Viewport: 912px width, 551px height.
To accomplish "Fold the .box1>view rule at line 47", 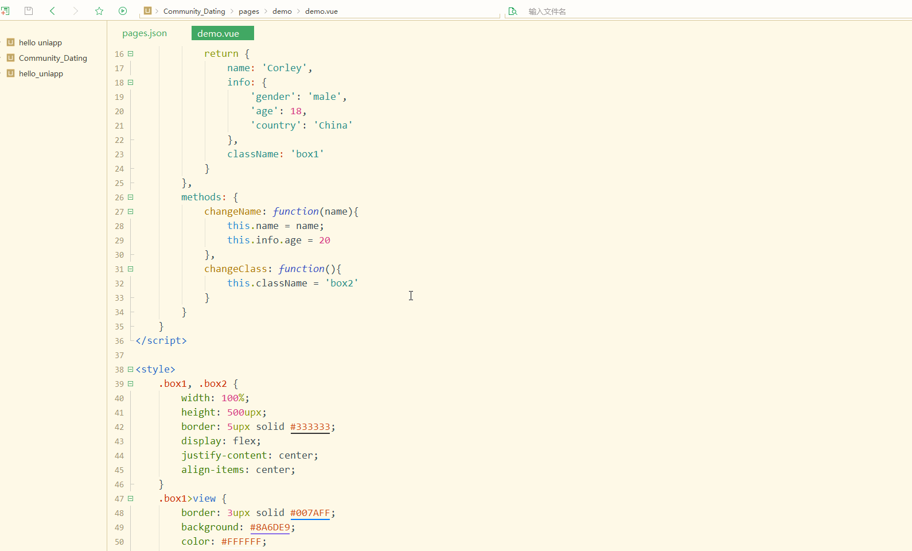I will click(131, 498).
